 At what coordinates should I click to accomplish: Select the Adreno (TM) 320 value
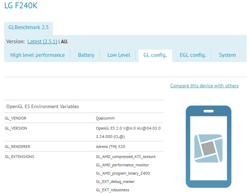pos(110,147)
